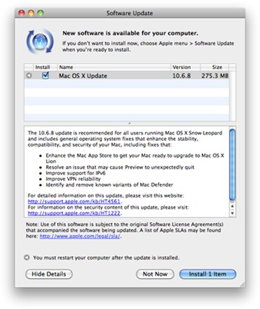Uncheck the Install checkbox for Mac OS X Update

(45, 76)
